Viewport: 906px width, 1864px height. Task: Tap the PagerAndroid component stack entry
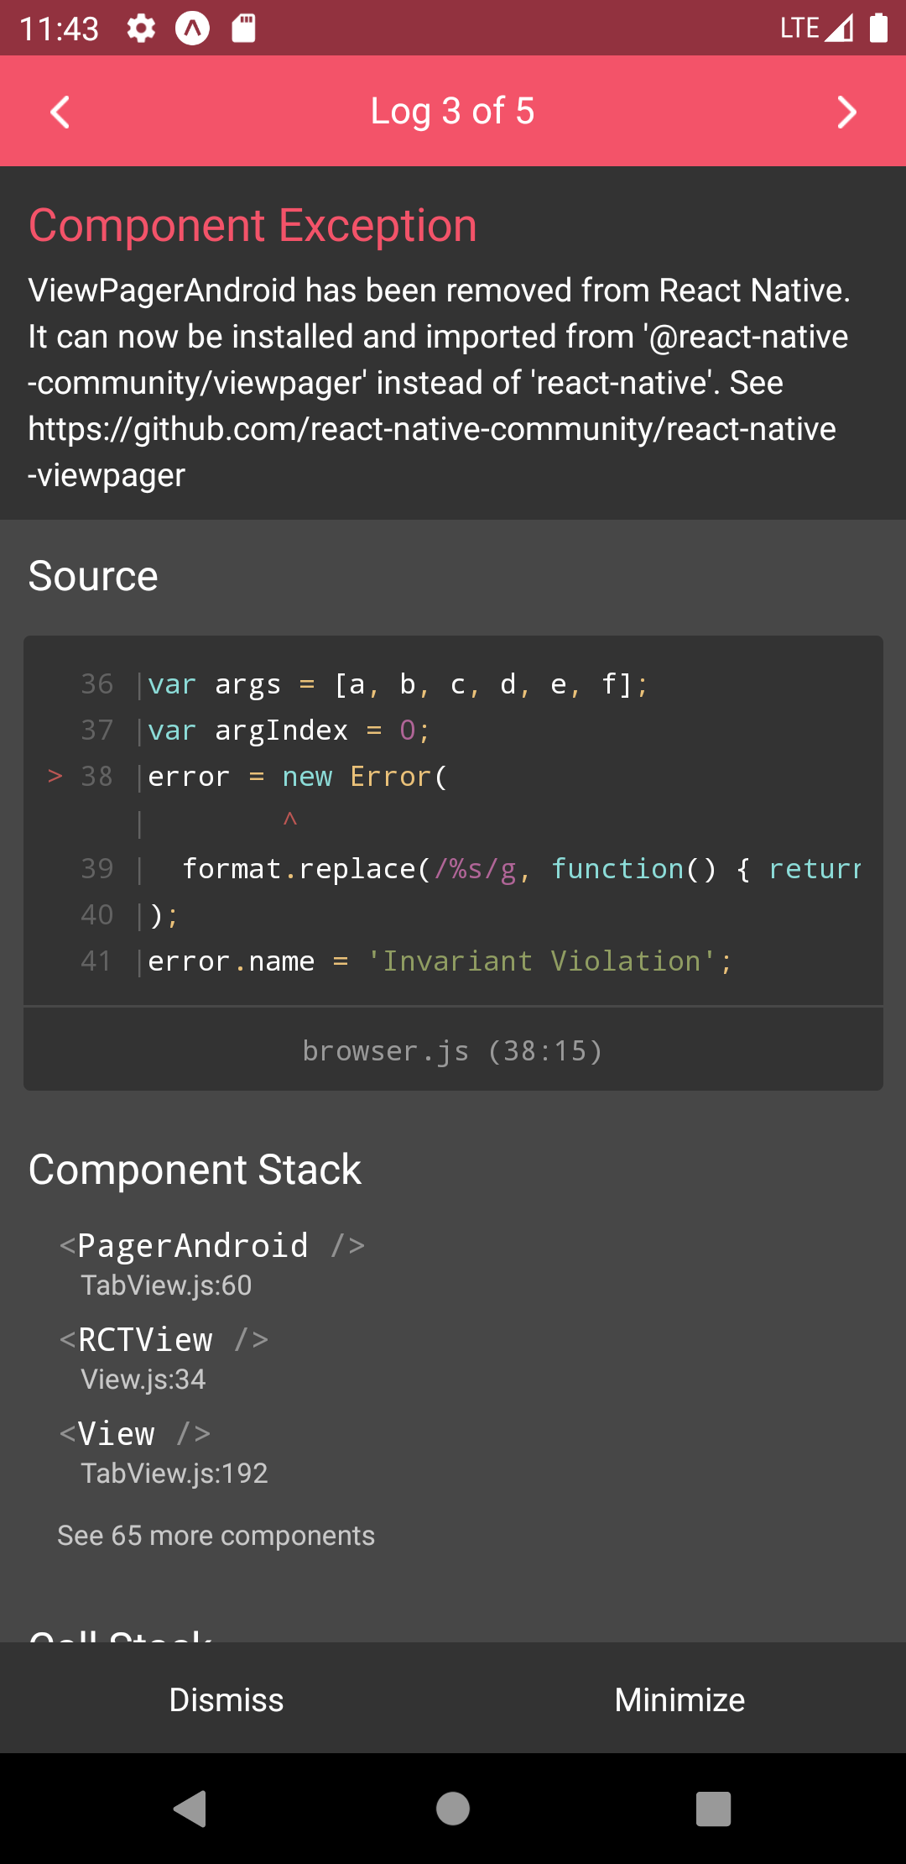[211, 1245]
